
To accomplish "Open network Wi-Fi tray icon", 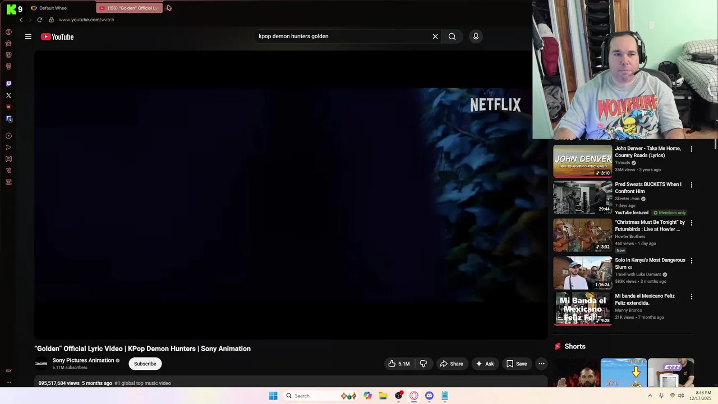I will click(672, 396).
